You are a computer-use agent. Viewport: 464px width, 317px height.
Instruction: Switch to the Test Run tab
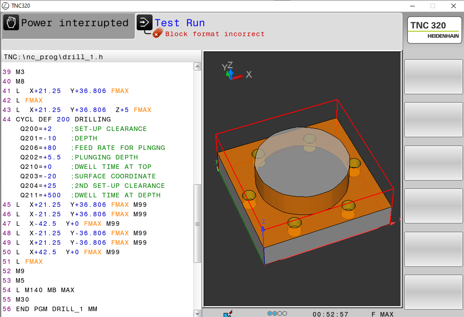179,23
